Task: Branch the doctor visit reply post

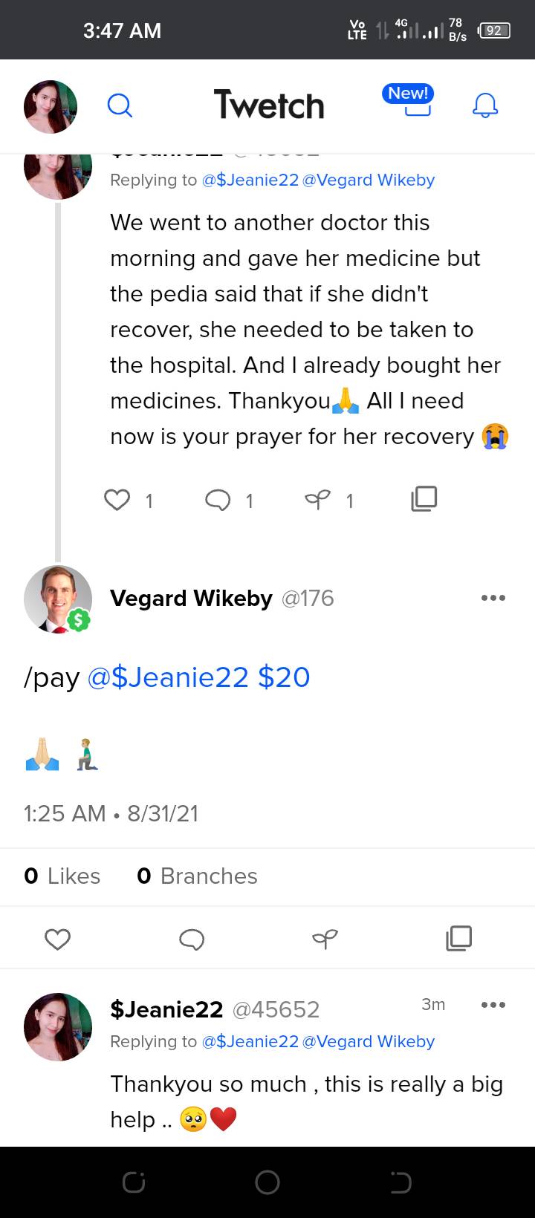Action: point(318,500)
